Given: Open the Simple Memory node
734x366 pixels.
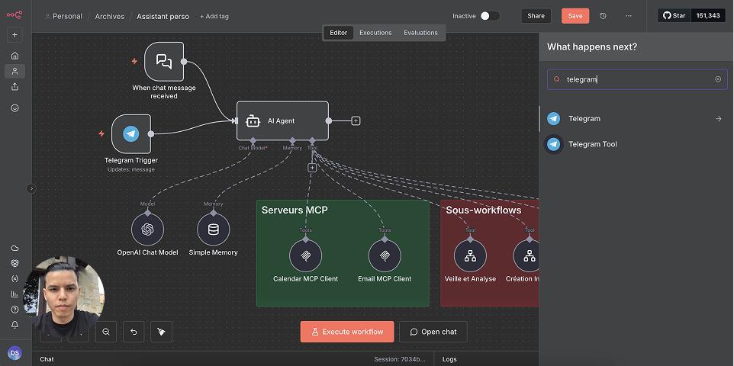Looking at the screenshot, I should pyautogui.click(x=213, y=229).
